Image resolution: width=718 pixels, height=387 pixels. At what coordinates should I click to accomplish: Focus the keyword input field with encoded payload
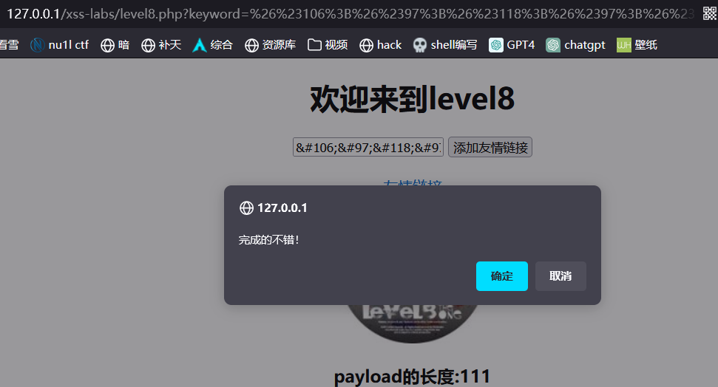[x=368, y=148]
